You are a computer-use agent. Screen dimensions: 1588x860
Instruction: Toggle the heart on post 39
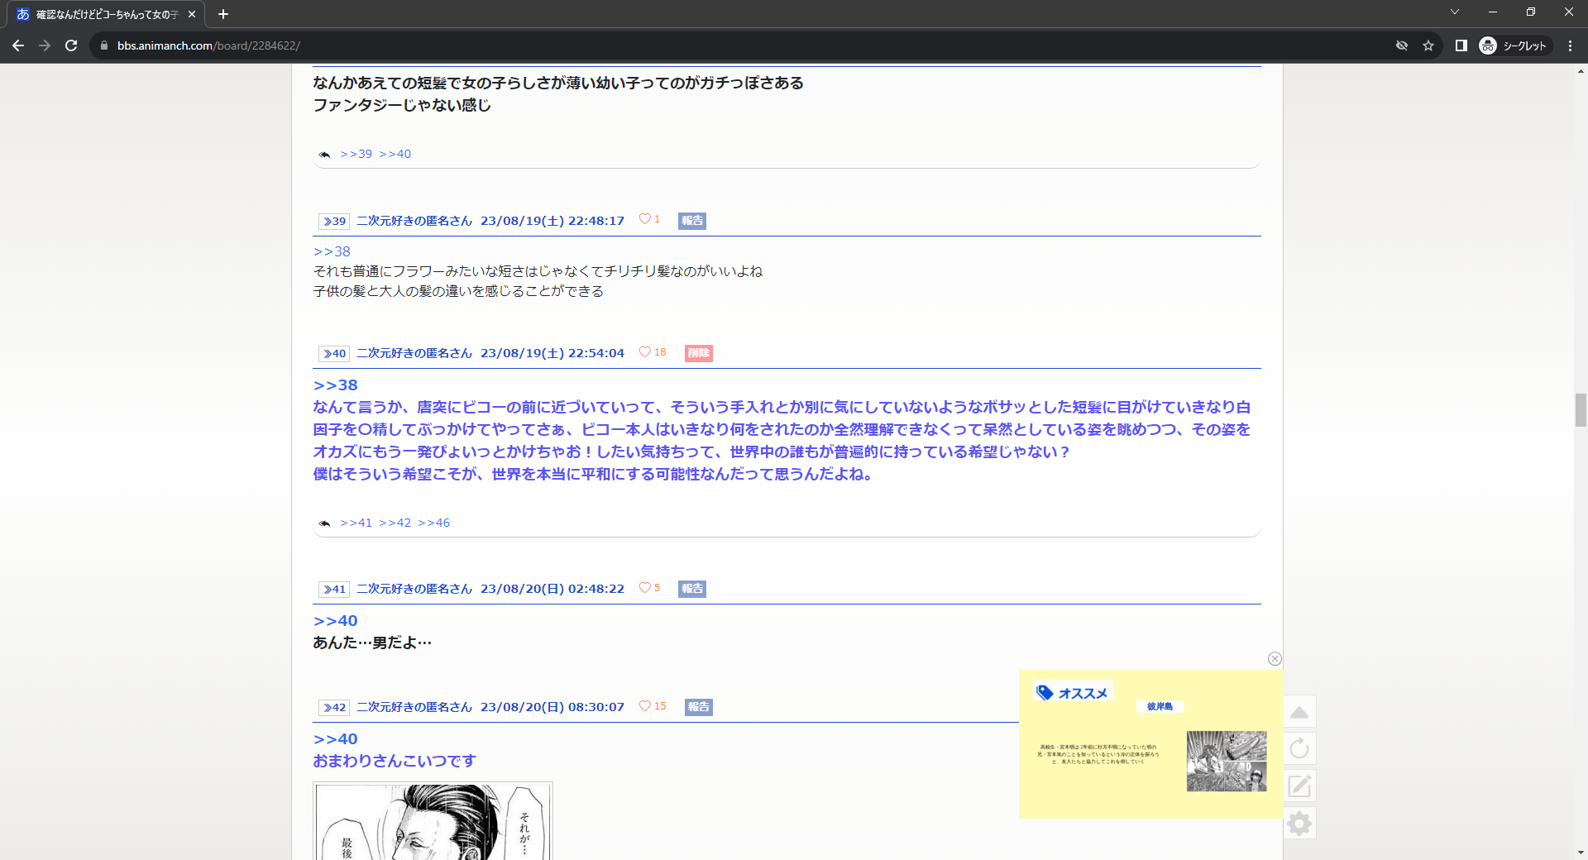[x=645, y=219]
